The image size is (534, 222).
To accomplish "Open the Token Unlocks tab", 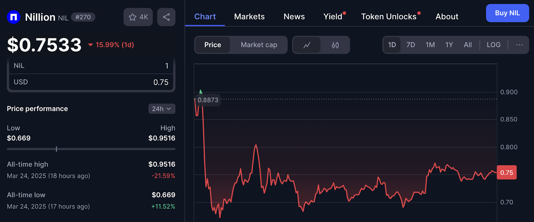I will coord(388,17).
